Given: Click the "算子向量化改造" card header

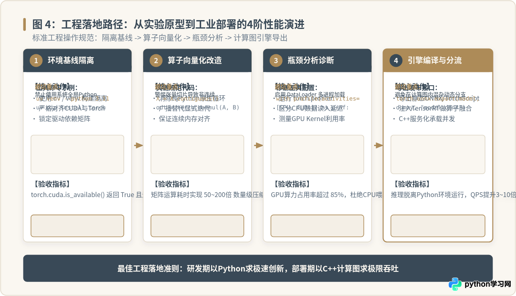Looking at the screenshot, I should click(197, 60).
